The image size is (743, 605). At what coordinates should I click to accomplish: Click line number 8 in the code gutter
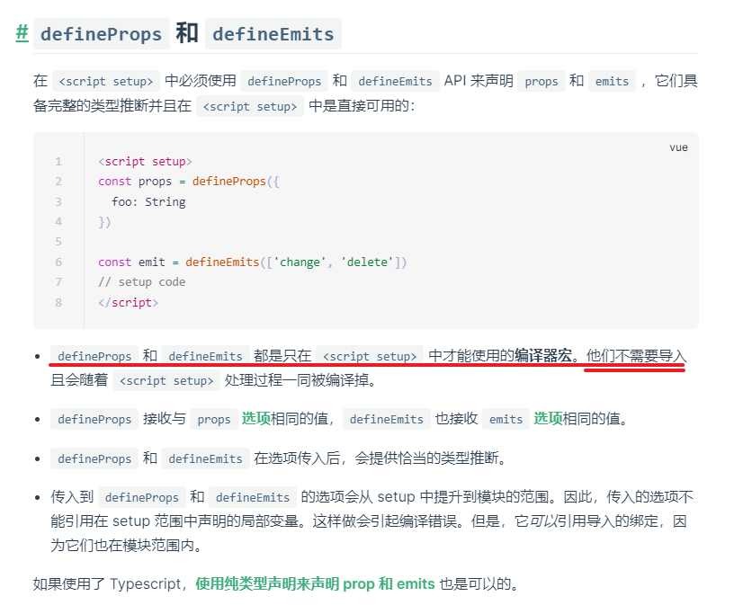coord(58,302)
